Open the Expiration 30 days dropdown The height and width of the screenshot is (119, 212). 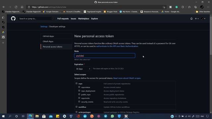(83, 69)
